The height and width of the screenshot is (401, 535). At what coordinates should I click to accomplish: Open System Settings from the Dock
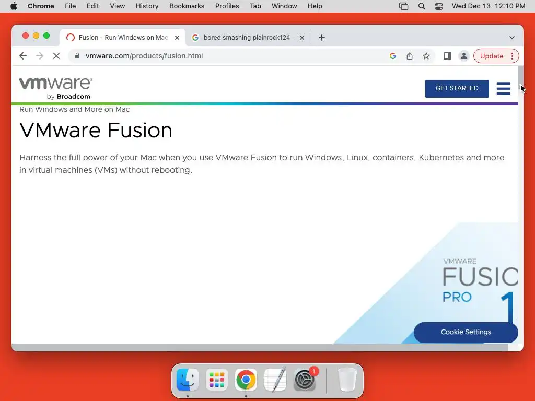305,380
